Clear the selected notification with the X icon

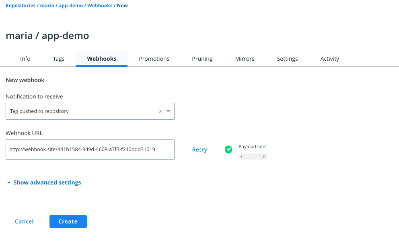coord(160,111)
